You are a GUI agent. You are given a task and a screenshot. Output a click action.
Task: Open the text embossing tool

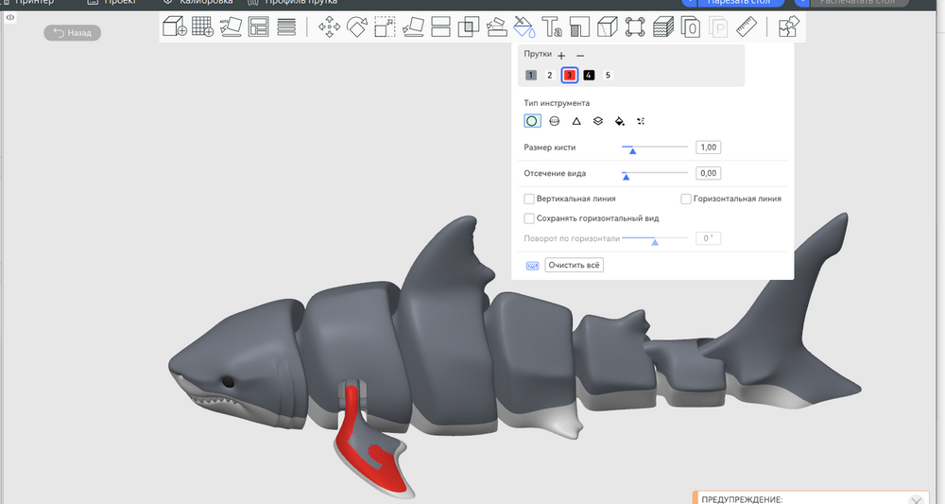pyautogui.click(x=551, y=27)
